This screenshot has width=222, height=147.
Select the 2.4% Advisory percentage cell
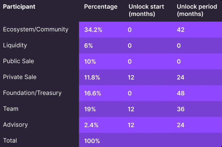tap(91, 125)
